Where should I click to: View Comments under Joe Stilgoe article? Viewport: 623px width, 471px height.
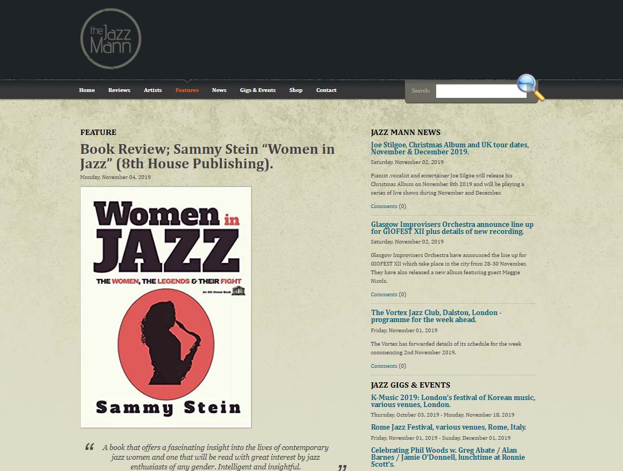pyautogui.click(x=388, y=206)
